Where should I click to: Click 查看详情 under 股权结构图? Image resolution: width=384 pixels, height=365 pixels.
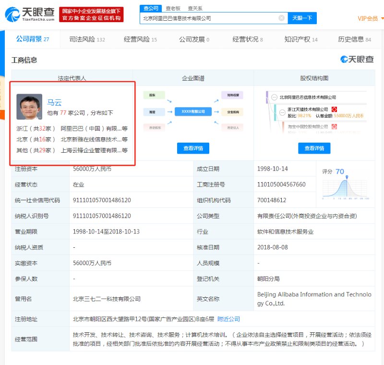click(314, 148)
